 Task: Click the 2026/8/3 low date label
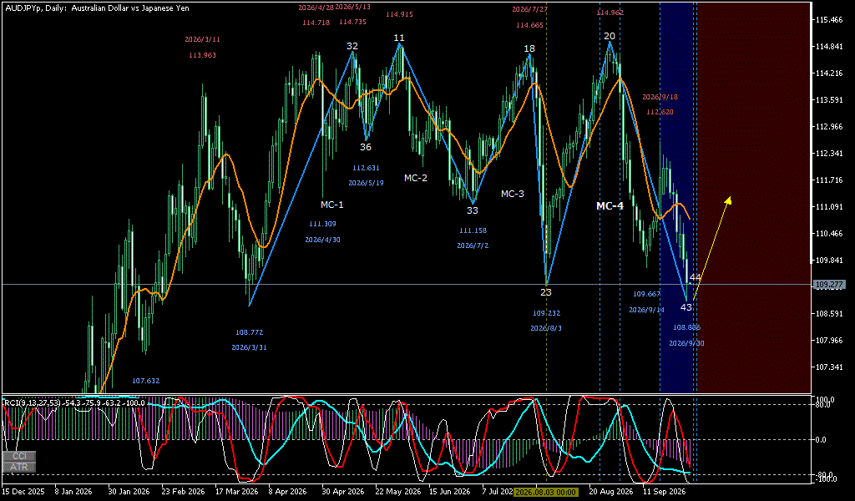[546, 329]
